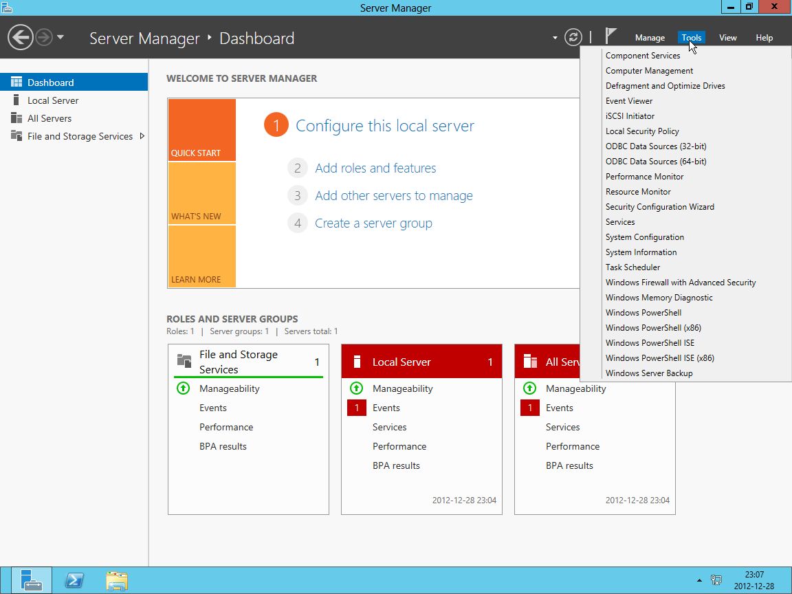This screenshot has width=792, height=594.
Task: Close the open Tools menu
Action: coord(691,38)
